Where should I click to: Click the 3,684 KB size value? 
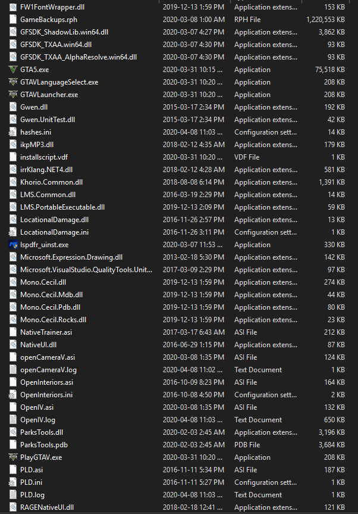tap(332, 445)
